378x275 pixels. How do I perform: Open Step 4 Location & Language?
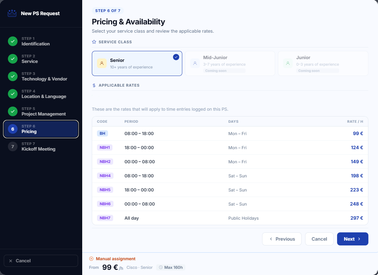tap(41, 94)
